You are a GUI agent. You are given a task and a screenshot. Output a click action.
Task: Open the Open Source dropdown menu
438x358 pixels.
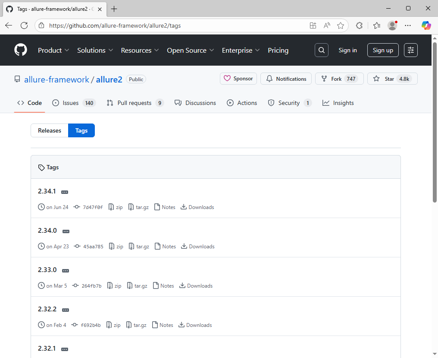[190, 51]
